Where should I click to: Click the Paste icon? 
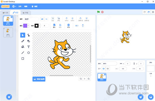(60, 26)
